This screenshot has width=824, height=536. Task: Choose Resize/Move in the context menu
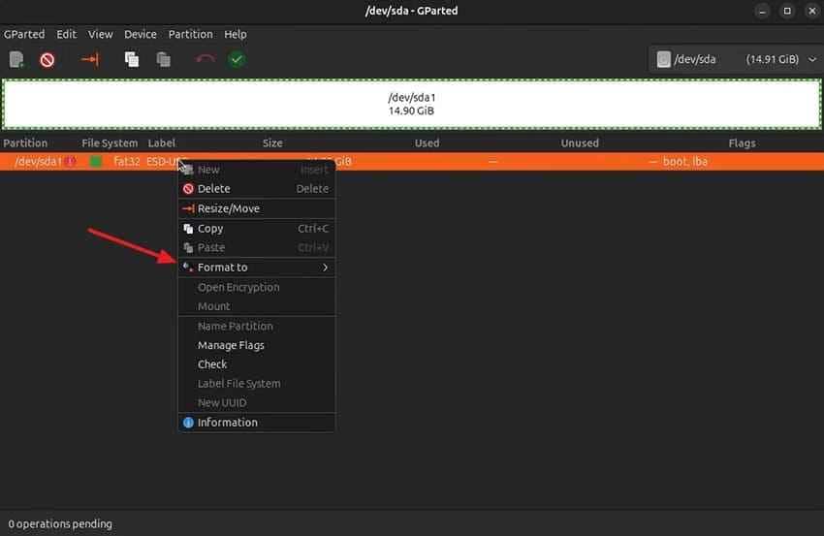click(257, 208)
